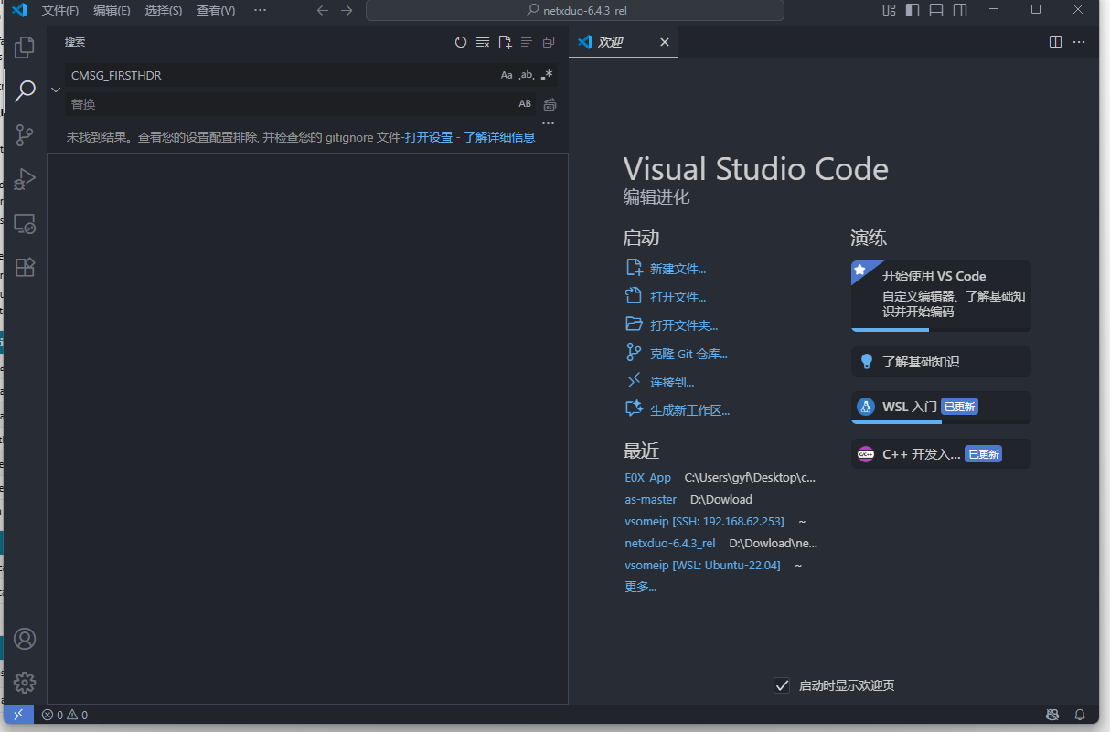Click 了解详细信息 link
Viewport: 1110px width, 732px height.
pos(500,137)
